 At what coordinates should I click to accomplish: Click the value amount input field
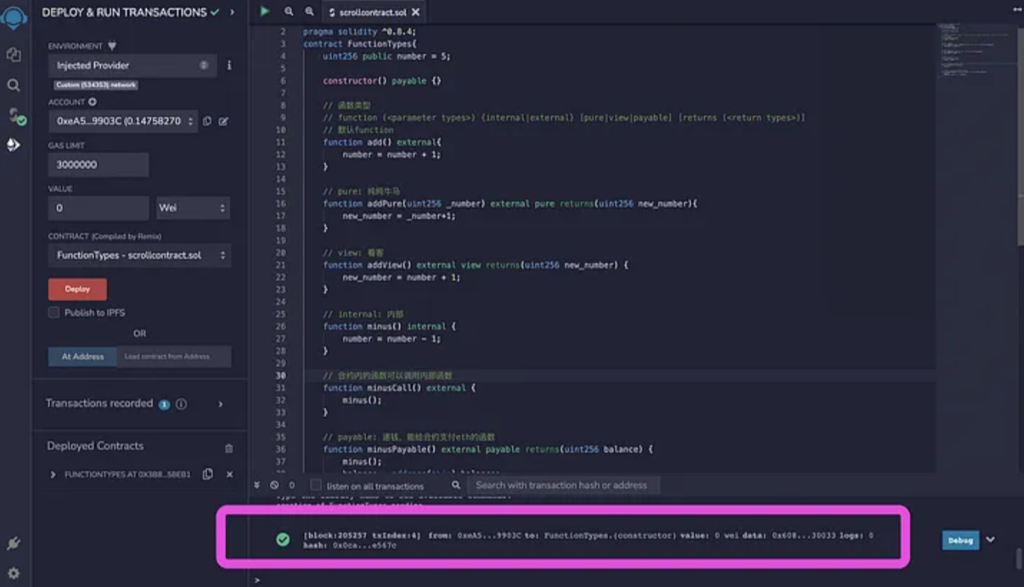click(98, 207)
